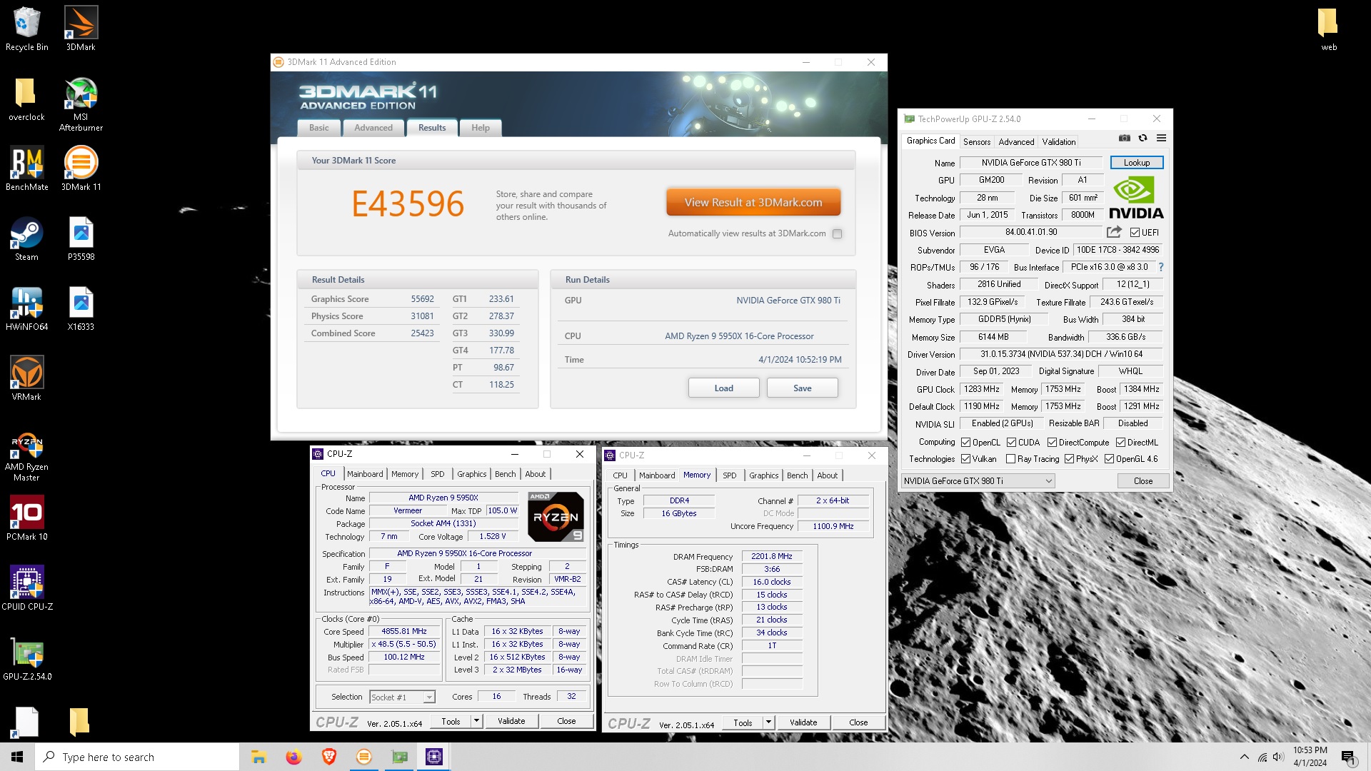Launch the VRMark desktop shortcut
The width and height of the screenshot is (1371, 771).
click(26, 378)
